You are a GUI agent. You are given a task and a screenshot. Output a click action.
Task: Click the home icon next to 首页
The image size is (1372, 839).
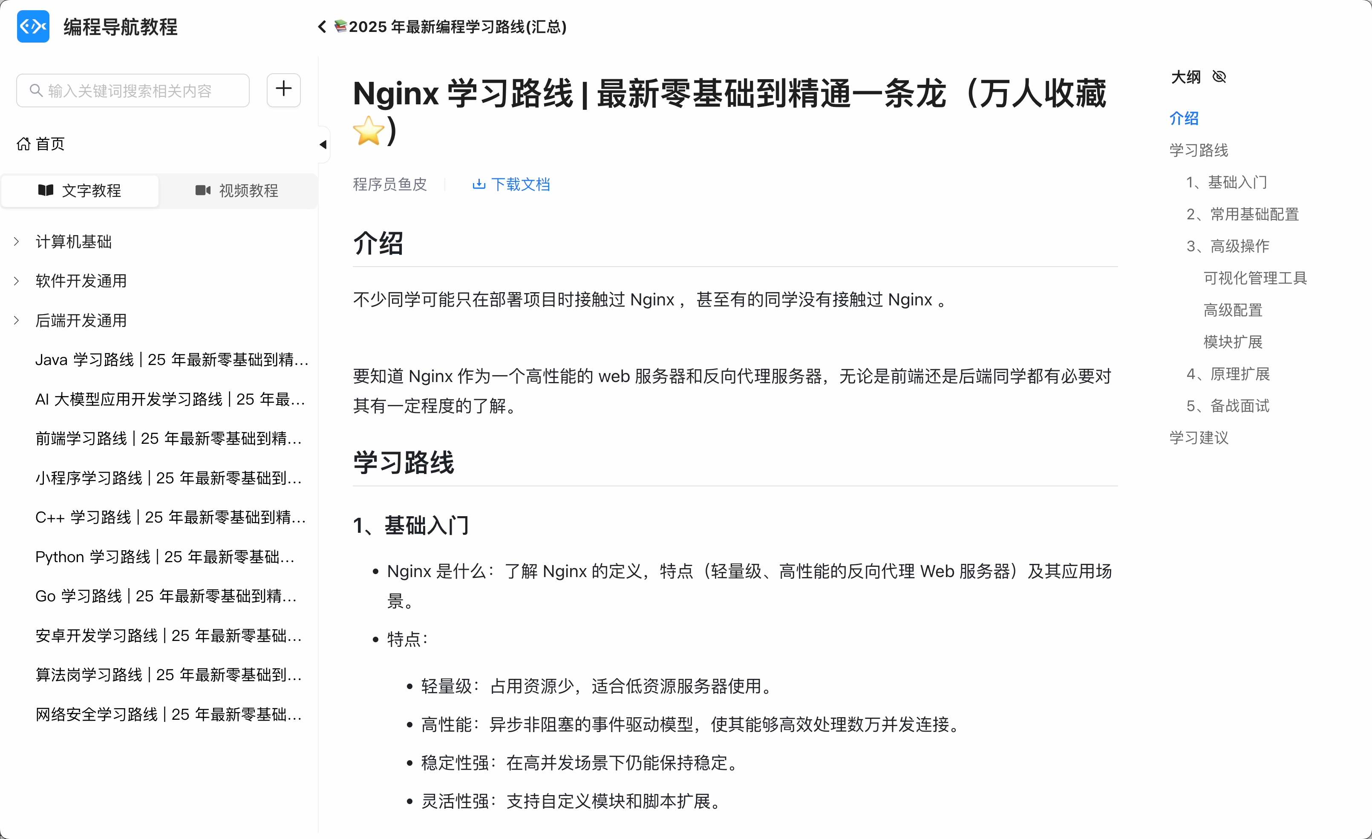coord(23,144)
